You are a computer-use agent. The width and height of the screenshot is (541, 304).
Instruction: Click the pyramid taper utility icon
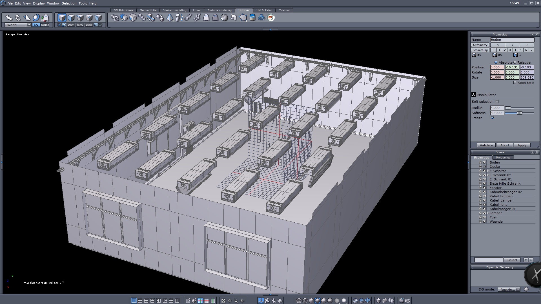pyautogui.click(x=170, y=18)
